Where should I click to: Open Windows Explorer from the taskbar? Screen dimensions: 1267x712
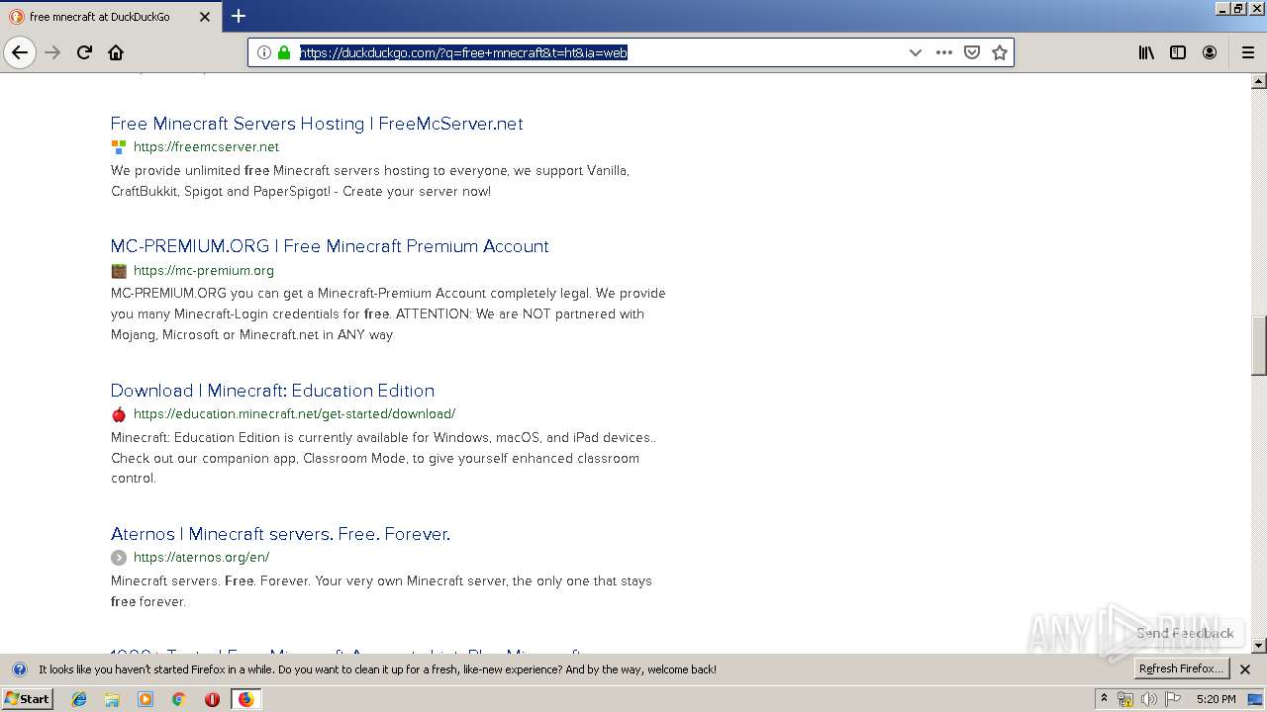point(112,699)
